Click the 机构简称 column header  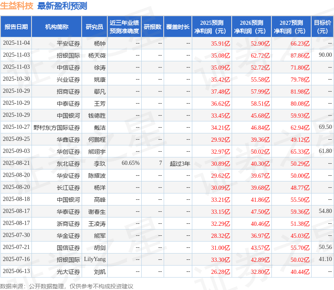[57, 27]
